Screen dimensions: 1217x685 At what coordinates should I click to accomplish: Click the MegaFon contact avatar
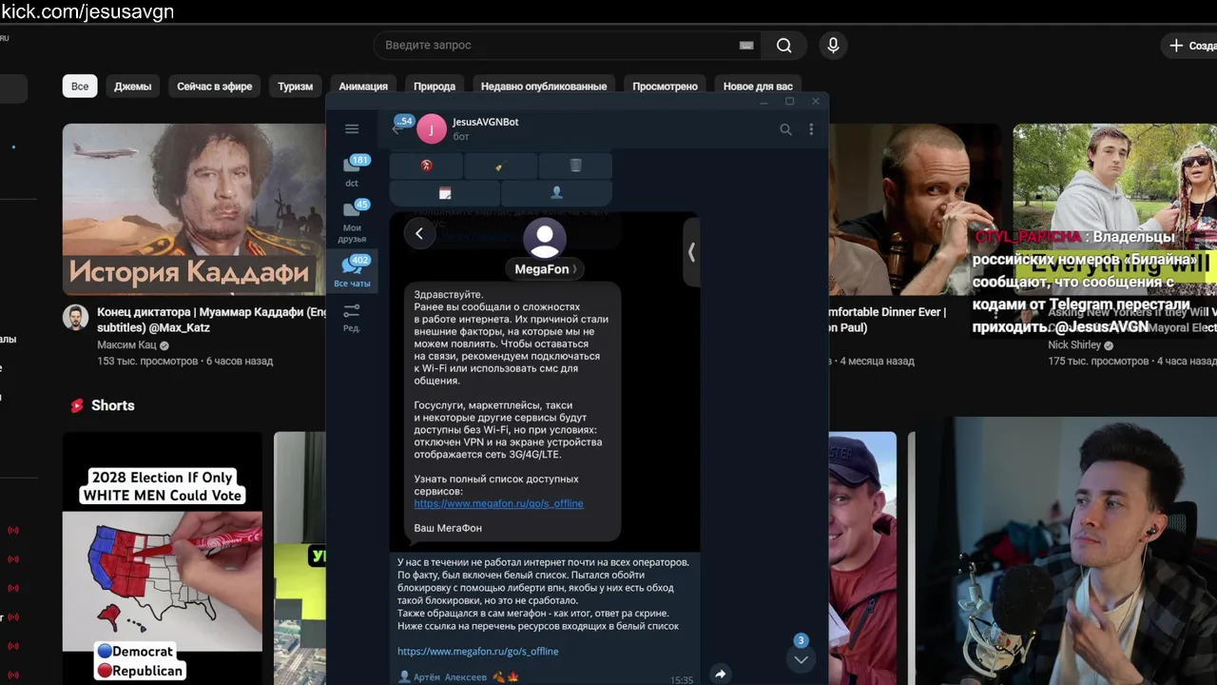[x=545, y=239]
